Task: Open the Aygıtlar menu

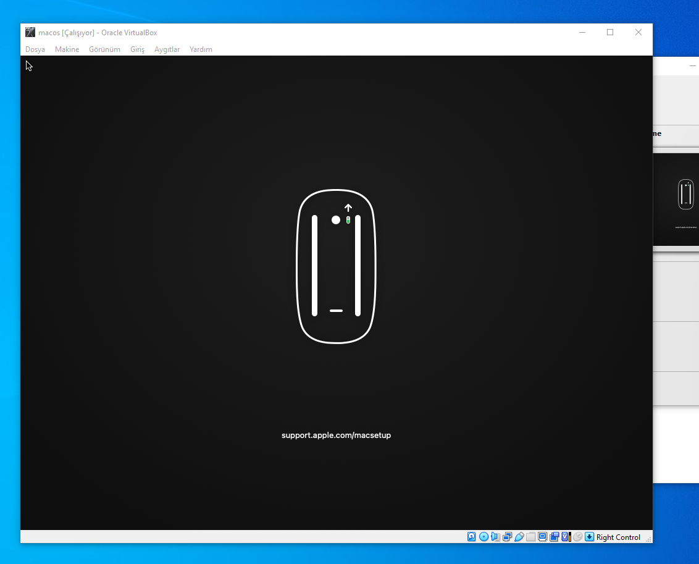Action: (x=167, y=49)
